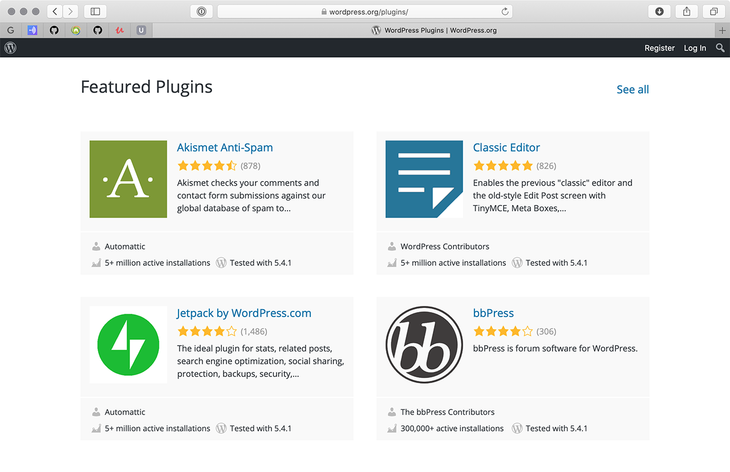Click Classic Editor's (826) rating count
This screenshot has height=472, width=730.
546,166
